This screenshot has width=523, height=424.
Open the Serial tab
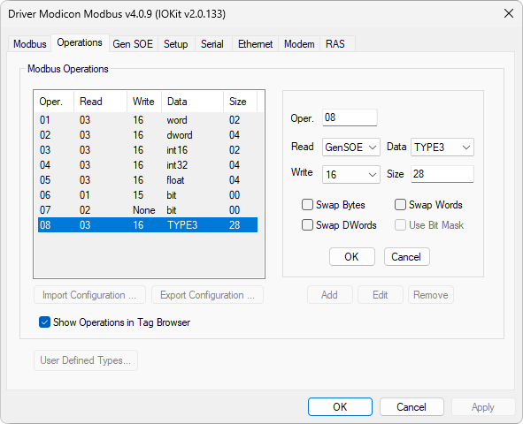click(212, 44)
